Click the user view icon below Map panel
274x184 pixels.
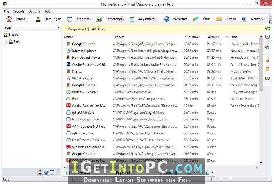[40, 172]
